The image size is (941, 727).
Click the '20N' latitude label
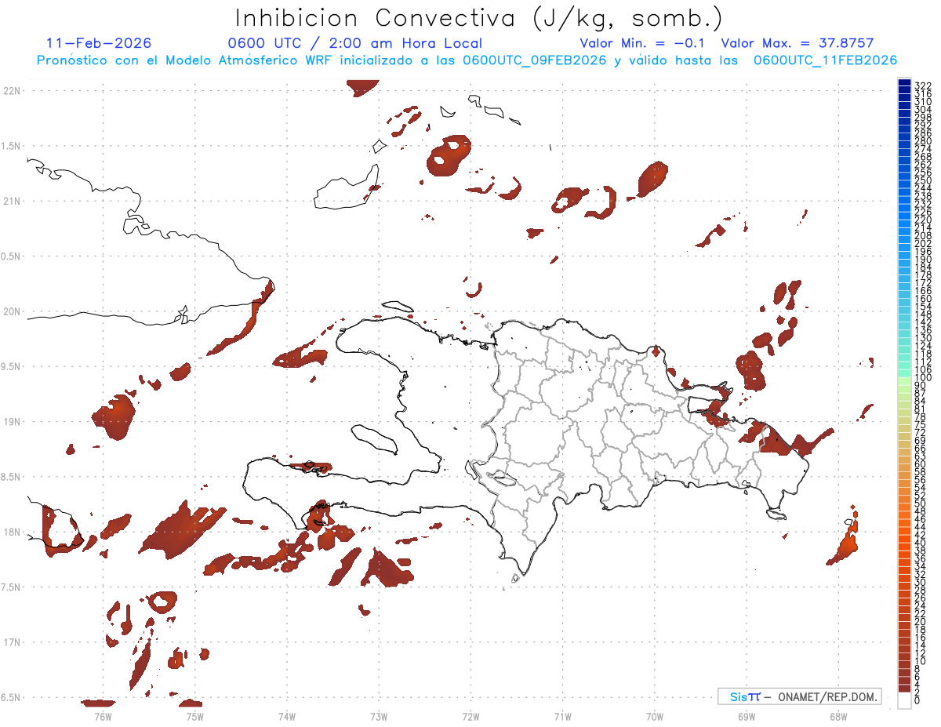12,311
